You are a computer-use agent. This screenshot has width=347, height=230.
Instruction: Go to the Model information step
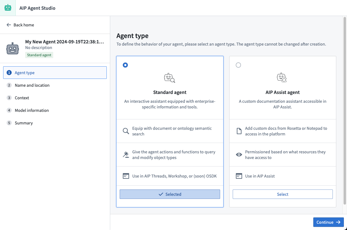click(55, 110)
